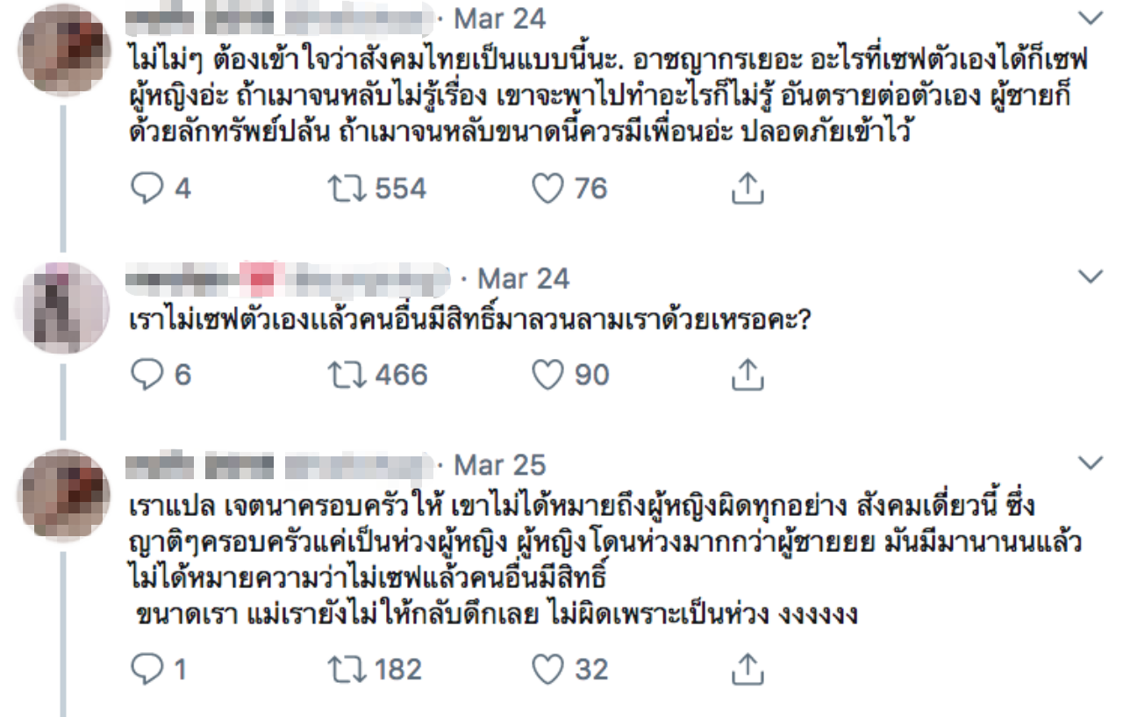
Task: Open the Mar 25 tweet's options chevron
Action: tap(1090, 463)
